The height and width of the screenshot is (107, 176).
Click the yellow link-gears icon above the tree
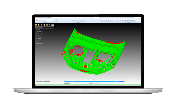(50, 25)
